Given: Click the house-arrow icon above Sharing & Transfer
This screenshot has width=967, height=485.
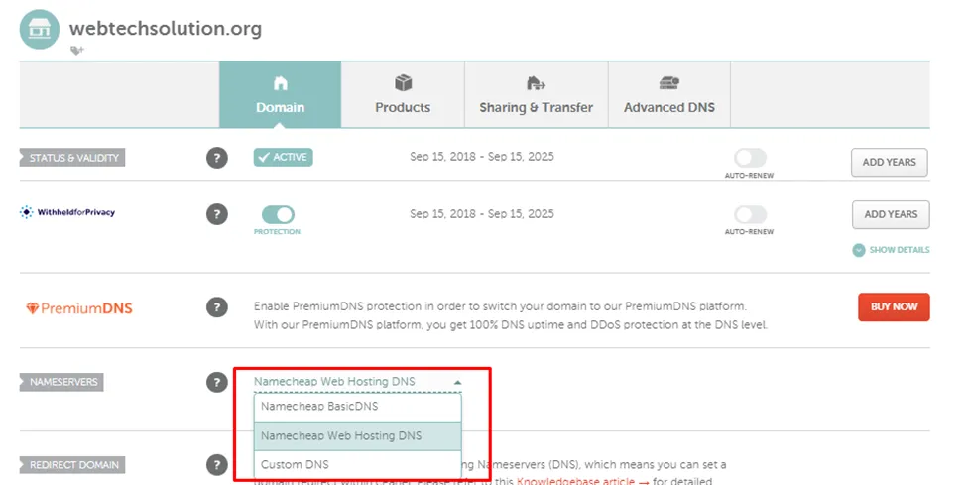Looking at the screenshot, I should click(536, 83).
